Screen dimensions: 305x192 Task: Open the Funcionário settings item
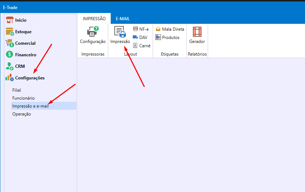[x=24, y=98]
